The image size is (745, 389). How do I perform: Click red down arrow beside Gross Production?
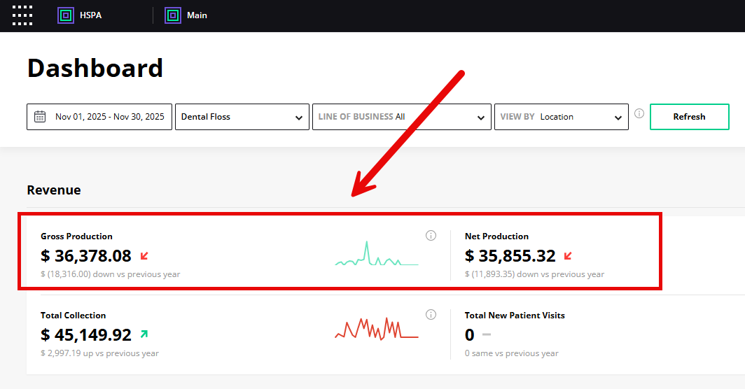click(145, 256)
